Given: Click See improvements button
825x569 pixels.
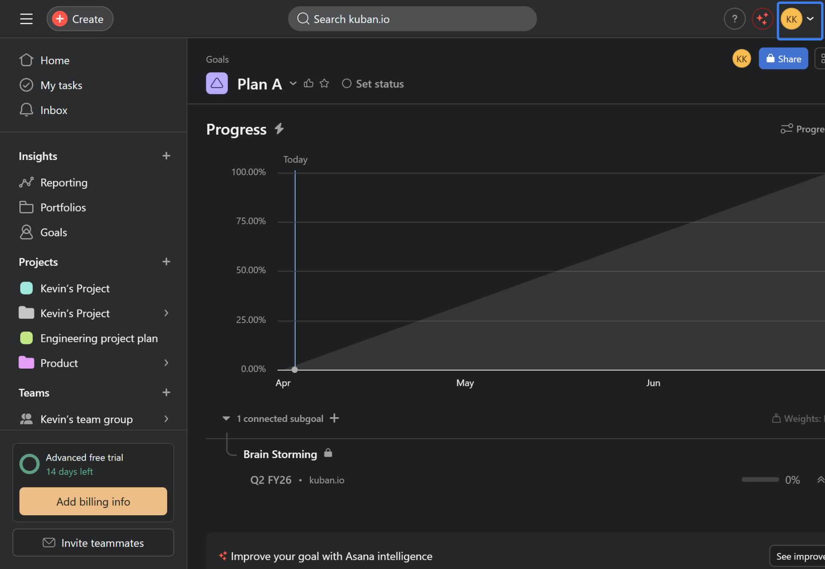Looking at the screenshot, I should pyautogui.click(x=797, y=556).
